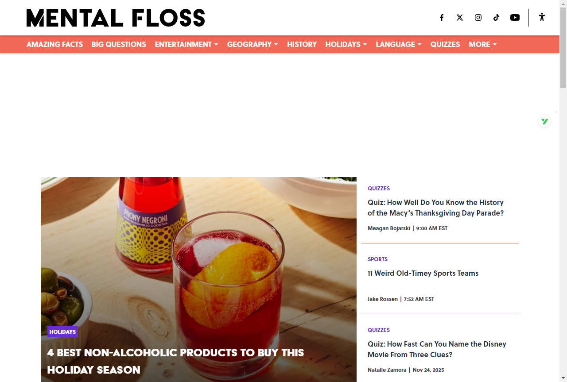The height and width of the screenshot is (382, 567).
Task: Open the Macy's Thanksgiving Day Parade quiz
Action: [x=435, y=208]
